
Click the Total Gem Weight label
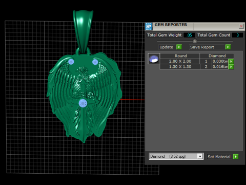165,35
